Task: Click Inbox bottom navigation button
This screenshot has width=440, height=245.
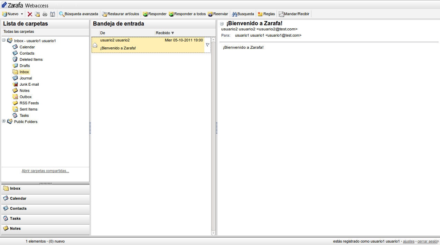Action: click(45, 189)
